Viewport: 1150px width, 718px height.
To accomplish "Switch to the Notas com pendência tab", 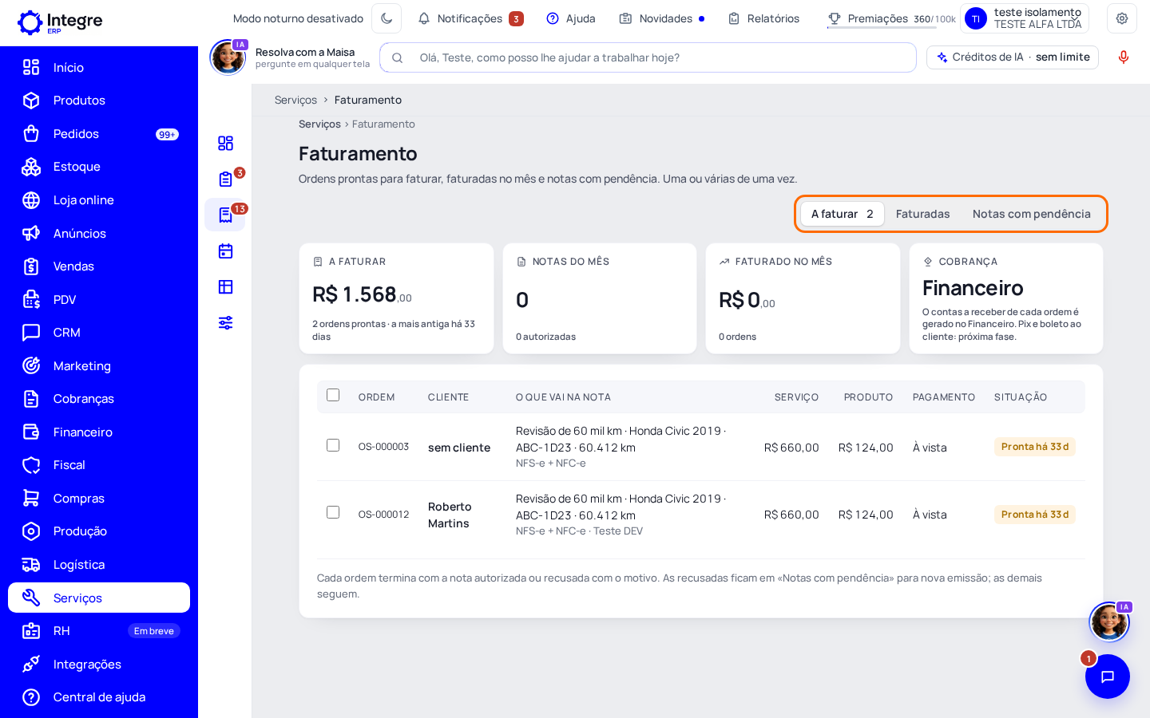I will point(1032,214).
